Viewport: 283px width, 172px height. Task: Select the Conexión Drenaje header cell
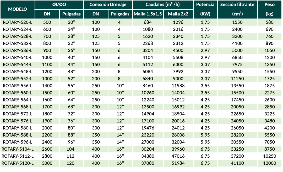pos(108,5)
